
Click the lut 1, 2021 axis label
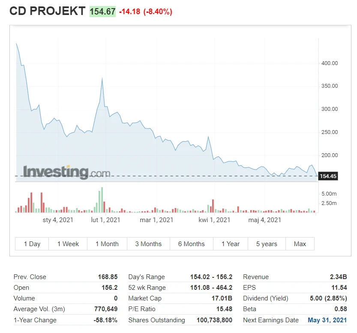(105, 220)
